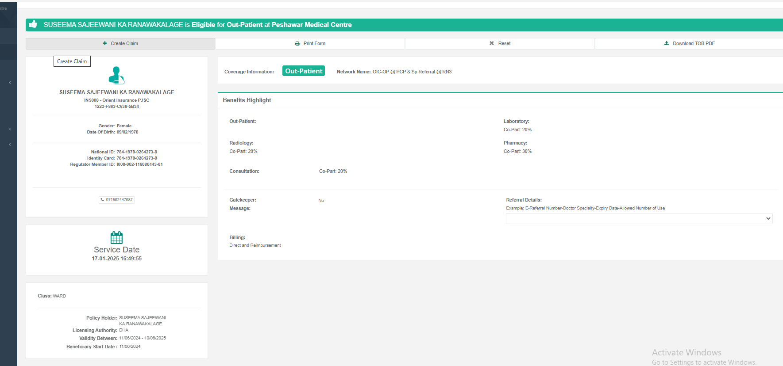Click the green Out-Patient coverage badge
The image size is (783, 366).
(x=304, y=71)
